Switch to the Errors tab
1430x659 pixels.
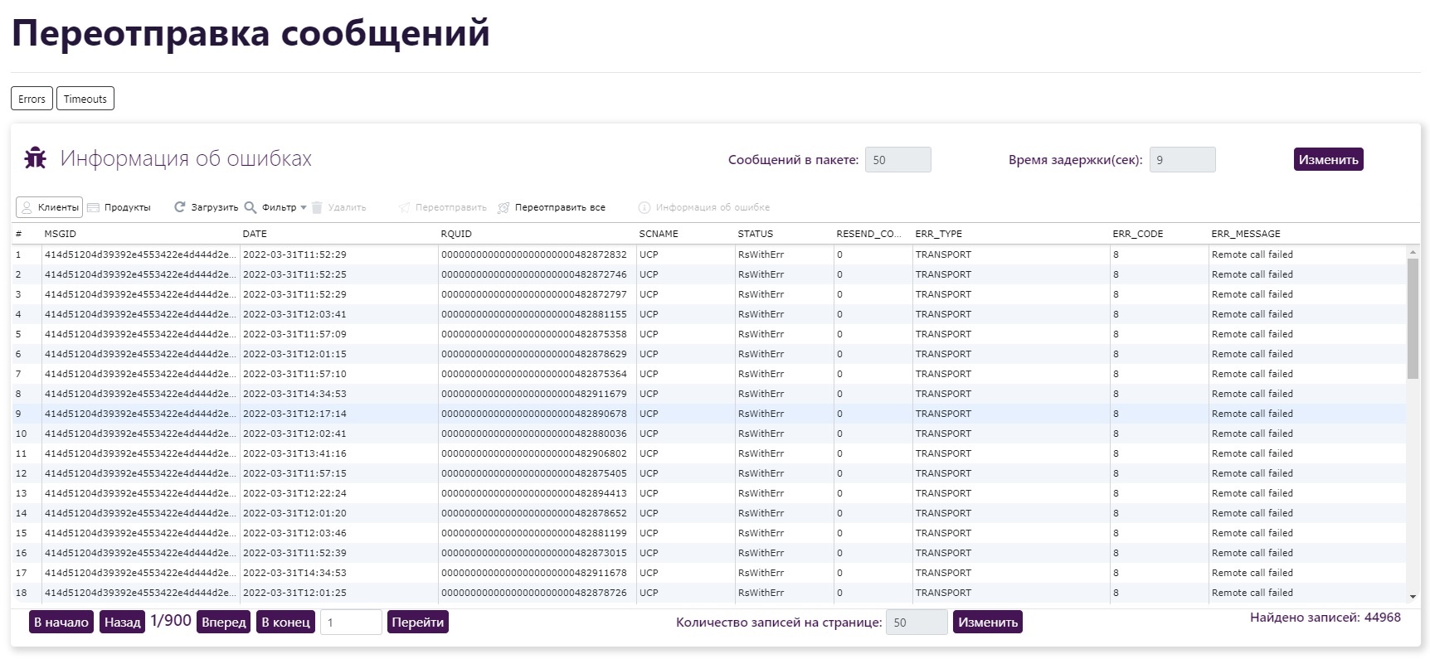(x=32, y=99)
